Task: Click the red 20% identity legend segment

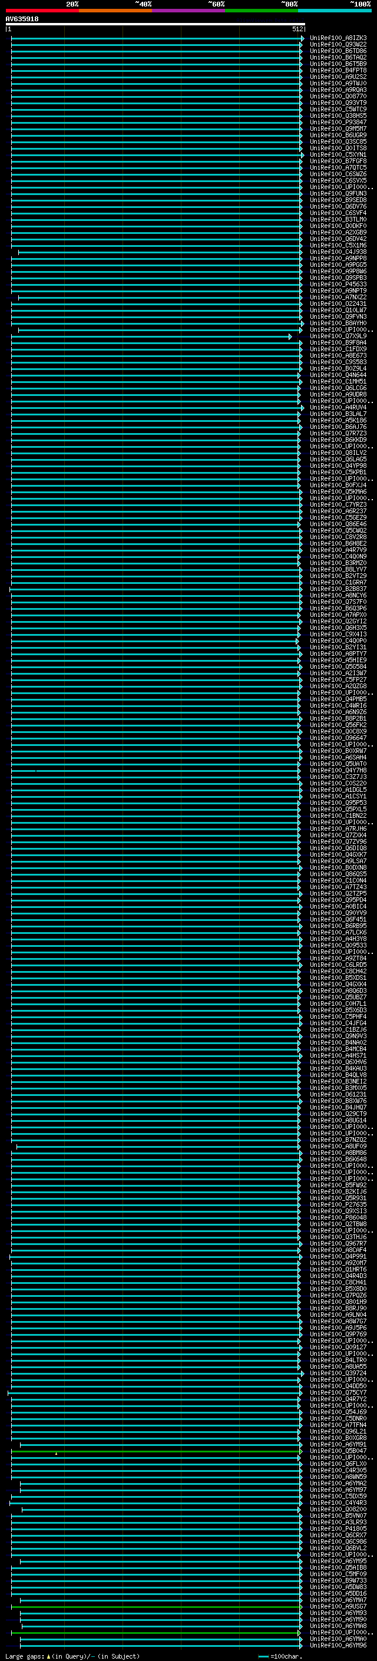Action: coord(42,11)
